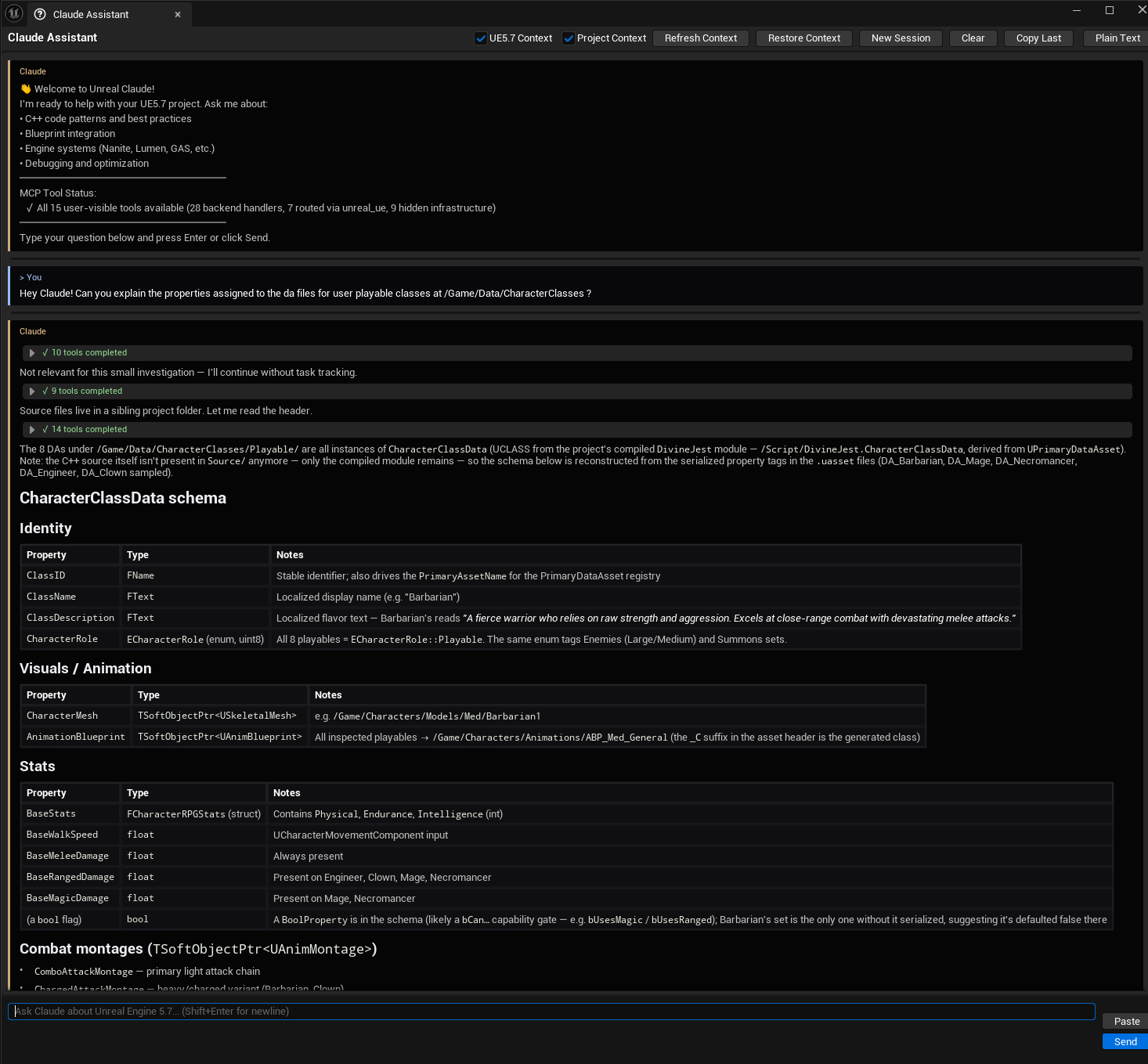This screenshot has height=1064, width=1148.
Task: Click the Combat montages heading
Action: click(198, 949)
